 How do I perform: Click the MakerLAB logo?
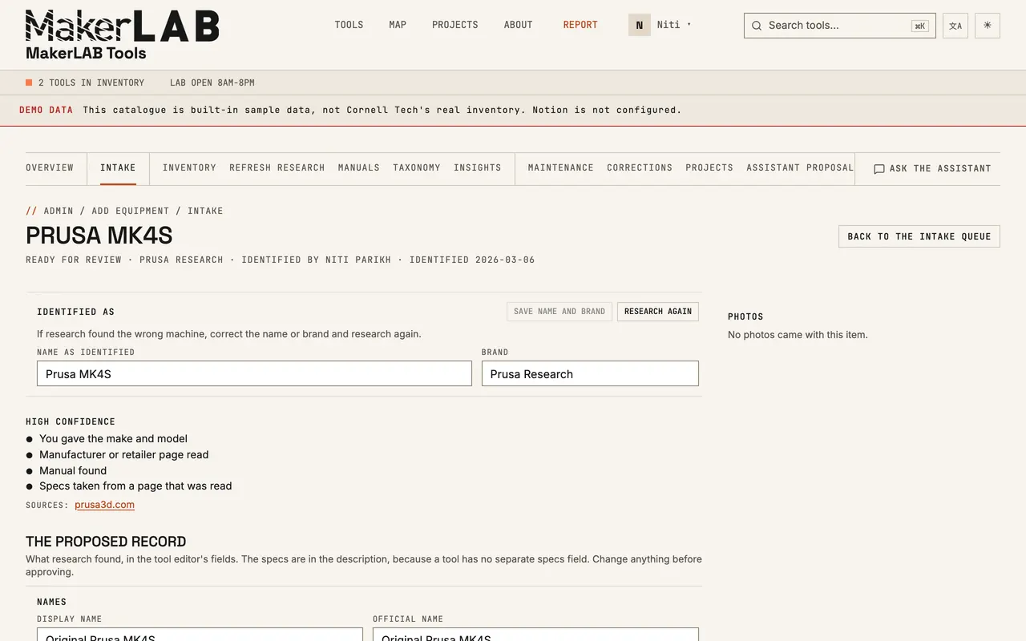122,26
